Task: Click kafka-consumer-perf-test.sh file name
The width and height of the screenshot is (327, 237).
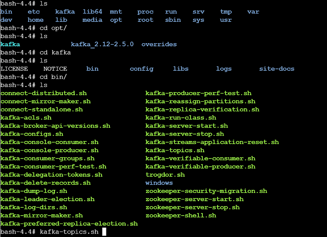Action: coord(53,166)
